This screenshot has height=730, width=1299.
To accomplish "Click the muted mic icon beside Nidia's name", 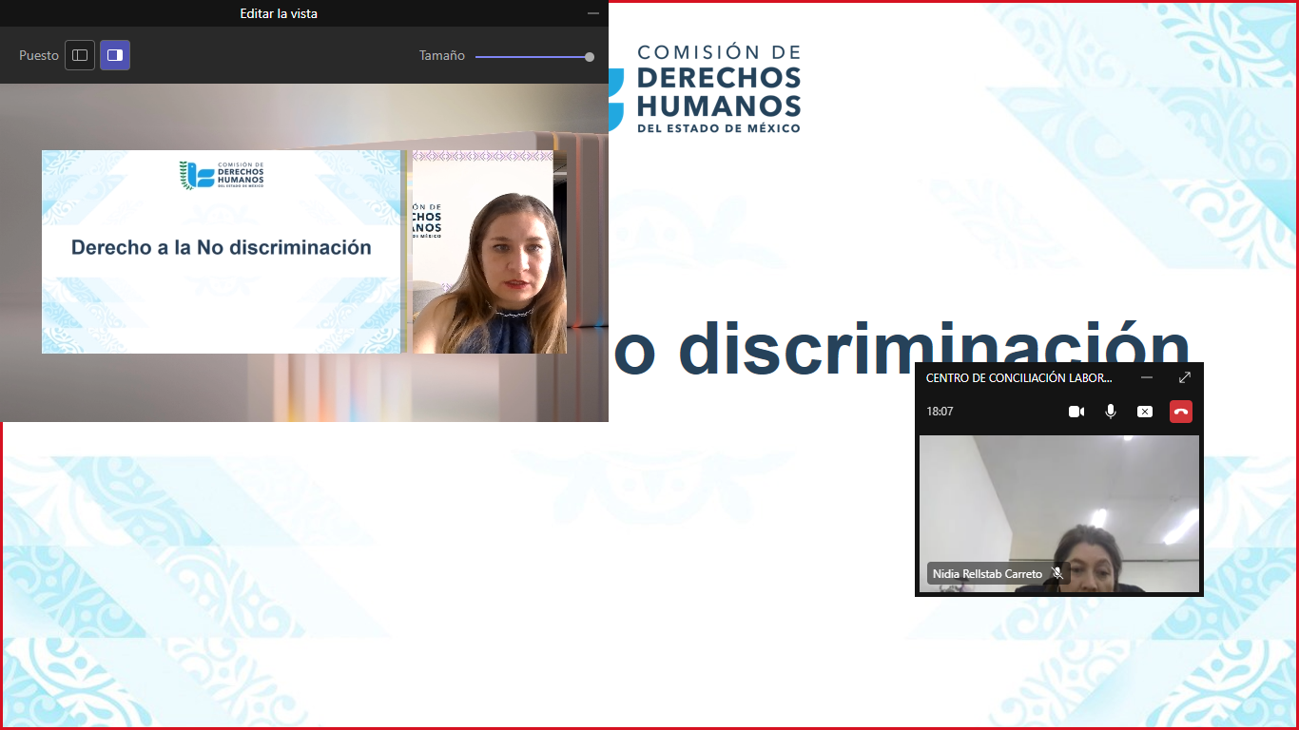I will (x=1057, y=574).
